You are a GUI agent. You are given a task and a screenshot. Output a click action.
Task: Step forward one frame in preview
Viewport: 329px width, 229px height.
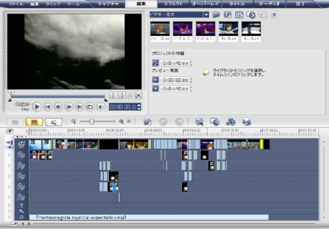pos(69,107)
